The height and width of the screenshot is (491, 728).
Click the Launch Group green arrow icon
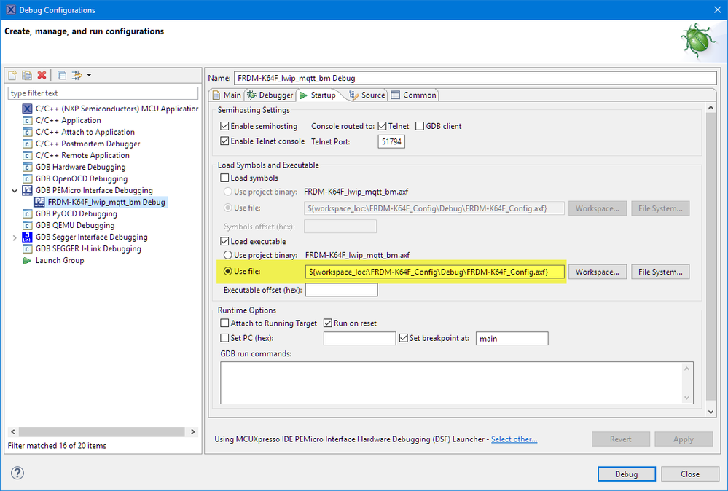pyautogui.click(x=27, y=260)
